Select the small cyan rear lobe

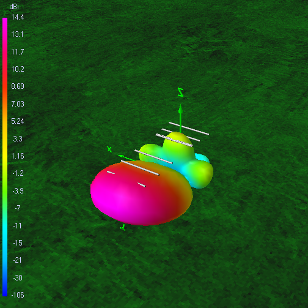point(203,158)
